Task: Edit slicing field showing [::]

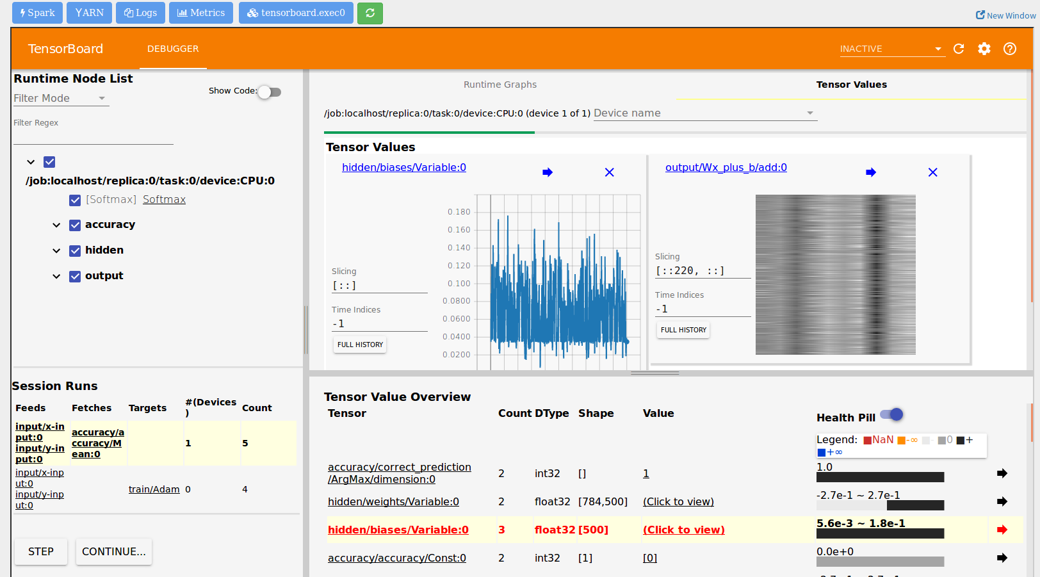Action: 379,286
